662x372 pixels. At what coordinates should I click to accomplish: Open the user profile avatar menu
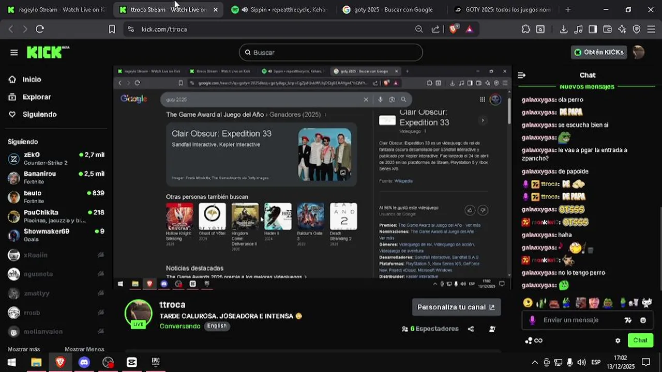pos(638,52)
